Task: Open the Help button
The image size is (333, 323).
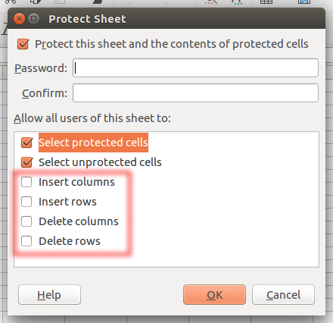Action: point(49,295)
